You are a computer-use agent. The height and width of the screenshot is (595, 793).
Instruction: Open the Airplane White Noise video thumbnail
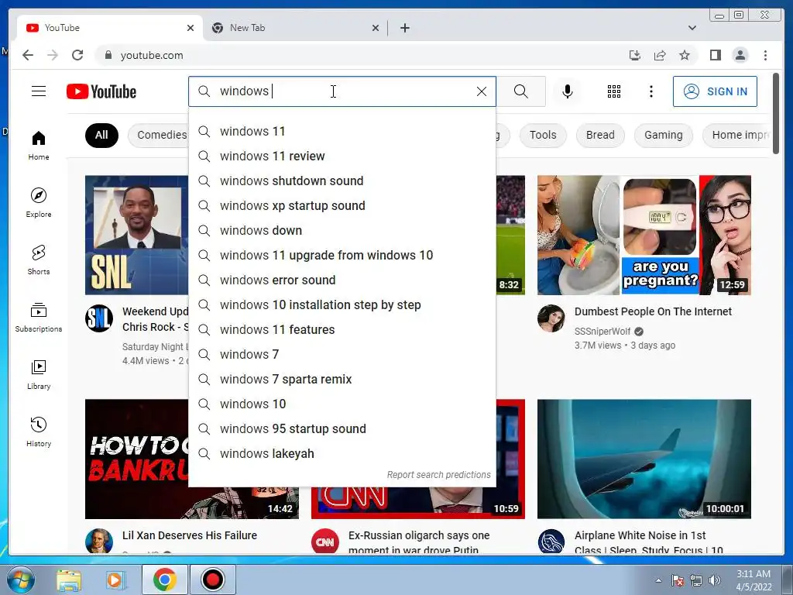tap(644, 459)
